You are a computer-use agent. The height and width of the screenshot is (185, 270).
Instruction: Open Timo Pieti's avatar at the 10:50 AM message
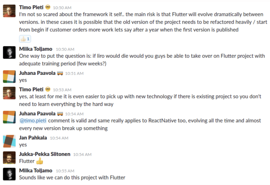[9, 11]
